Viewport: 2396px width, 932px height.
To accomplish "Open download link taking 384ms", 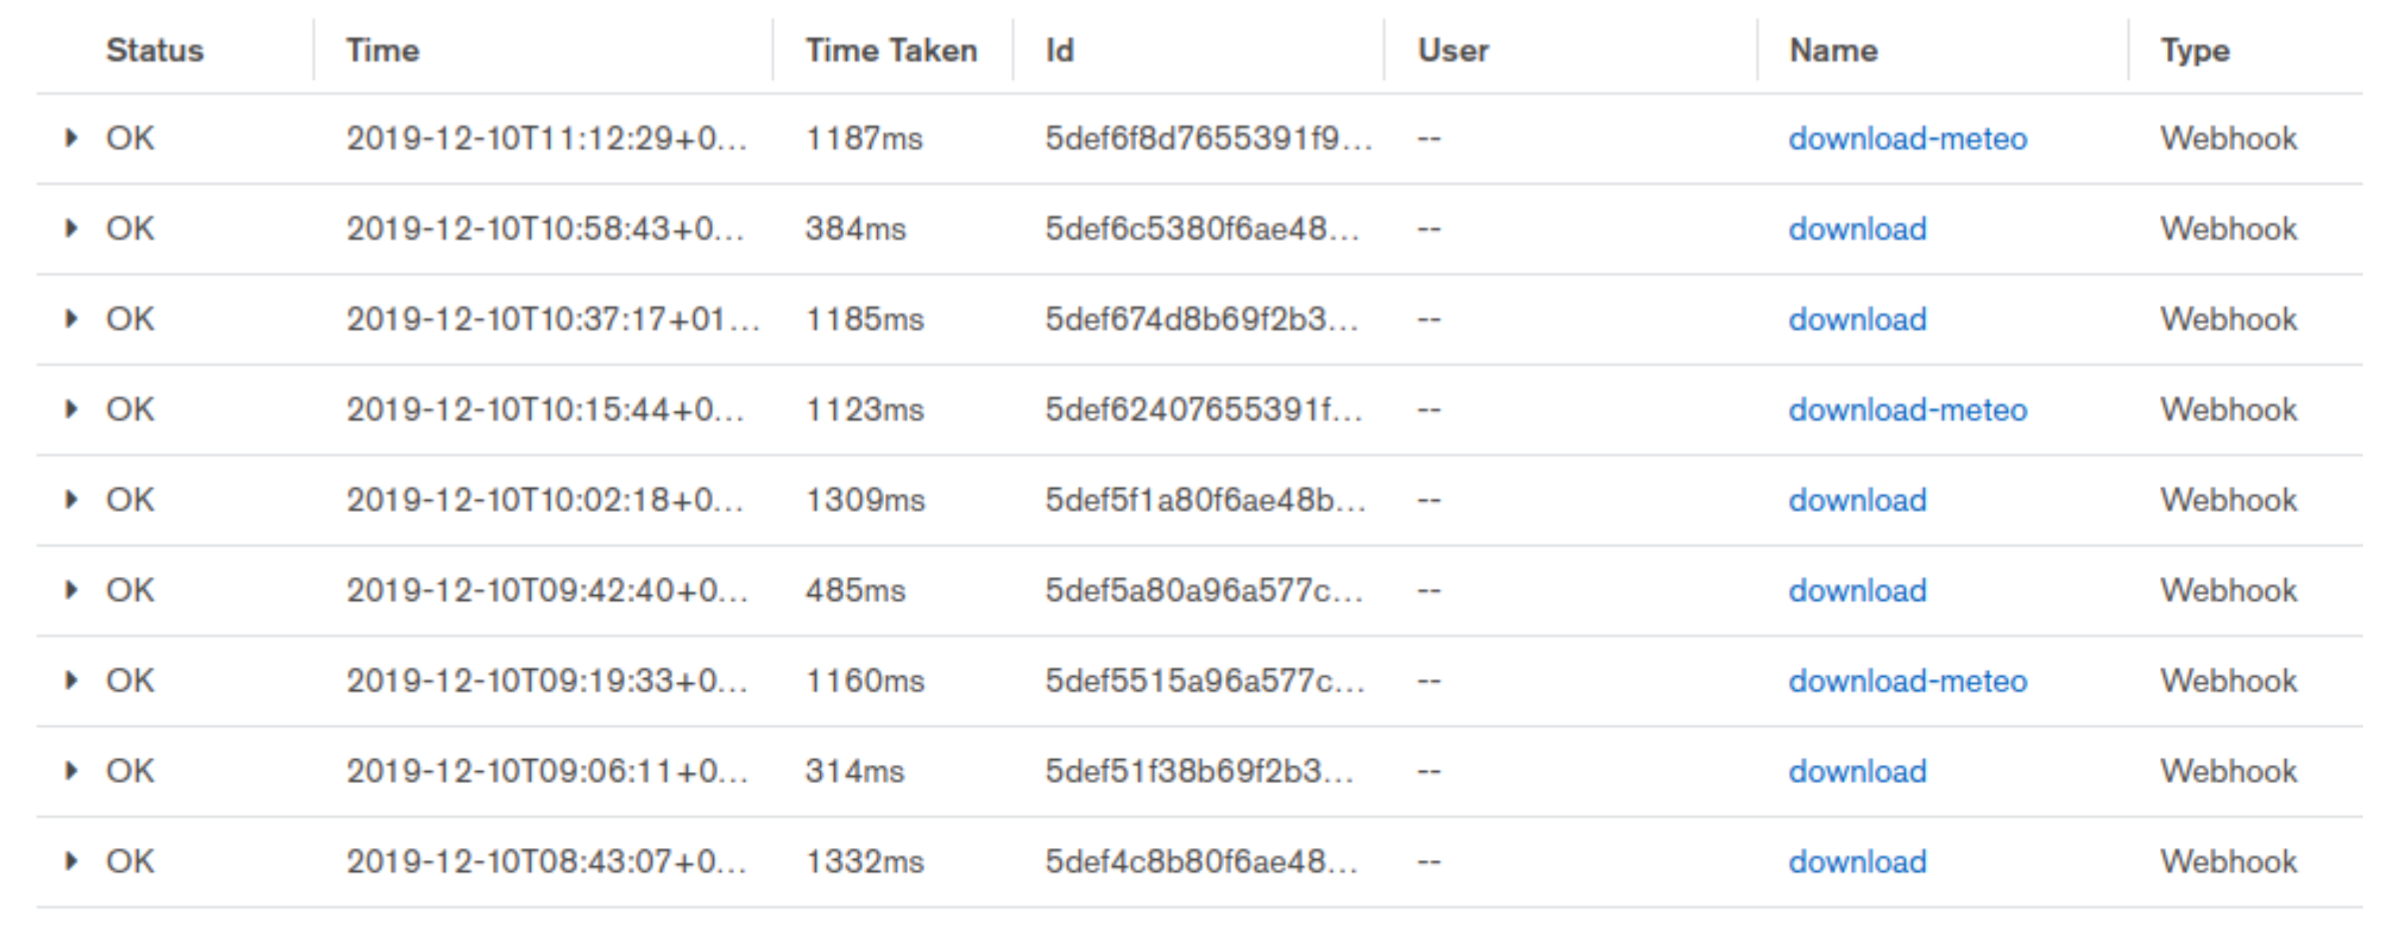I will (x=1856, y=229).
